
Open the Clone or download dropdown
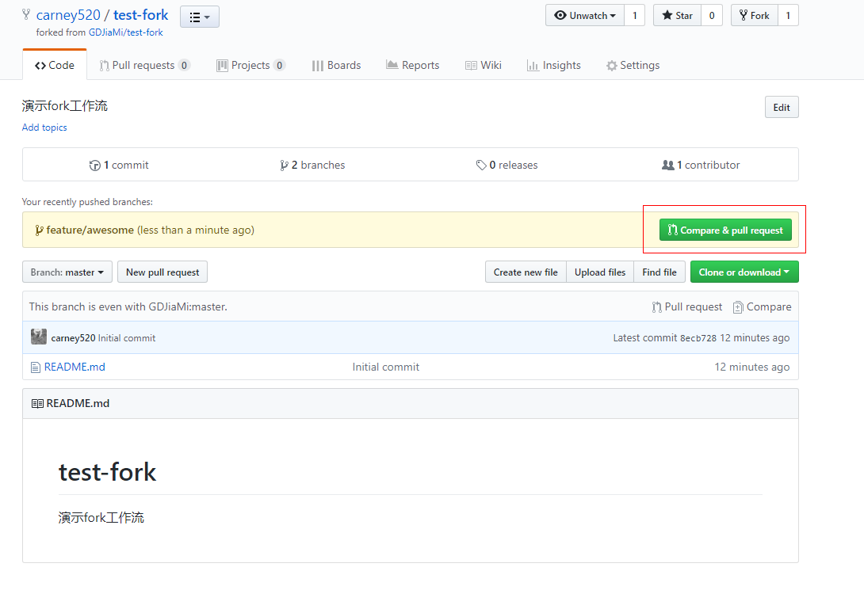coord(744,272)
